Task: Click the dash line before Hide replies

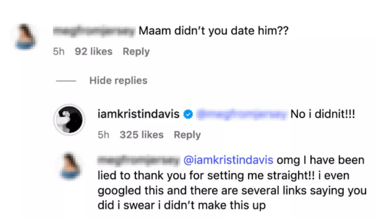Action: point(66,81)
